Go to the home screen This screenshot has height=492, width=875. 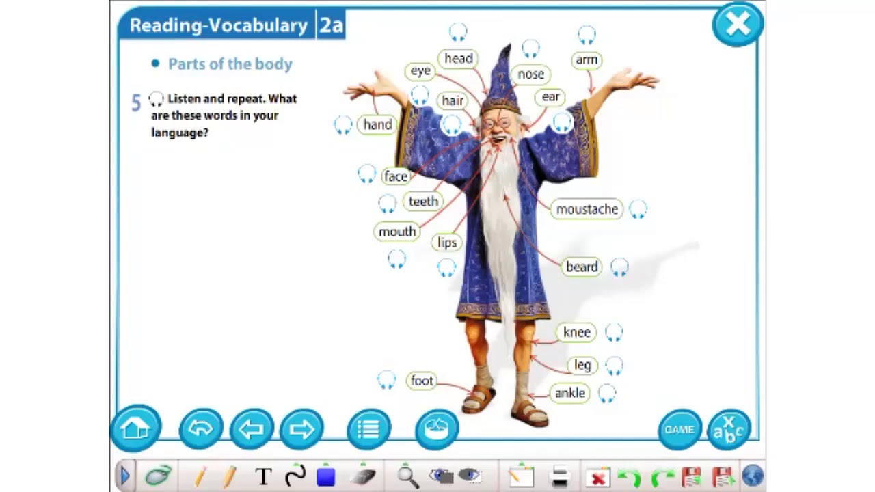click(135, 428)
